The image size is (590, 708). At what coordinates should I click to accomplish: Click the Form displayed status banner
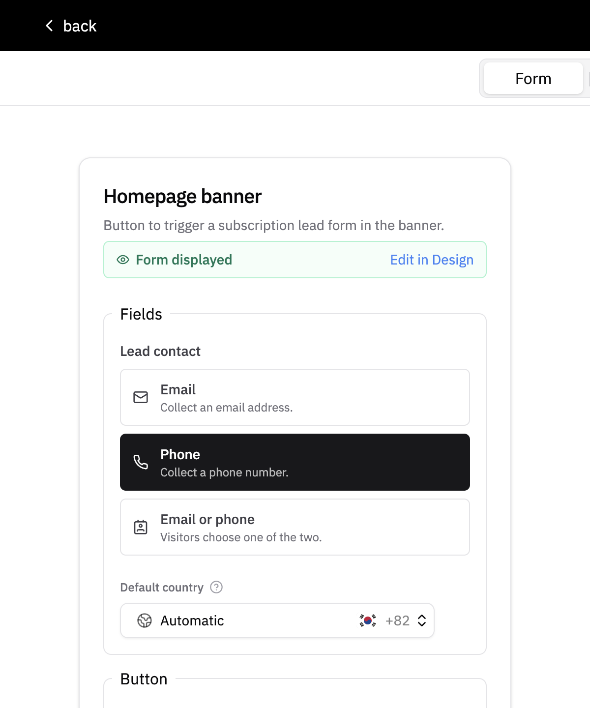295,260
